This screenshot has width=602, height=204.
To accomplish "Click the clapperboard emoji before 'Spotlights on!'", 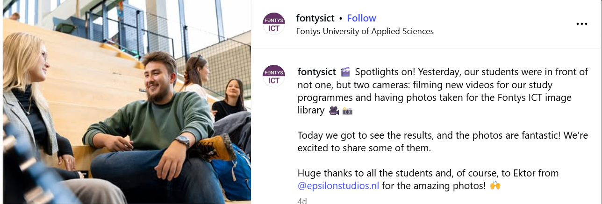I will coord(345,72).
